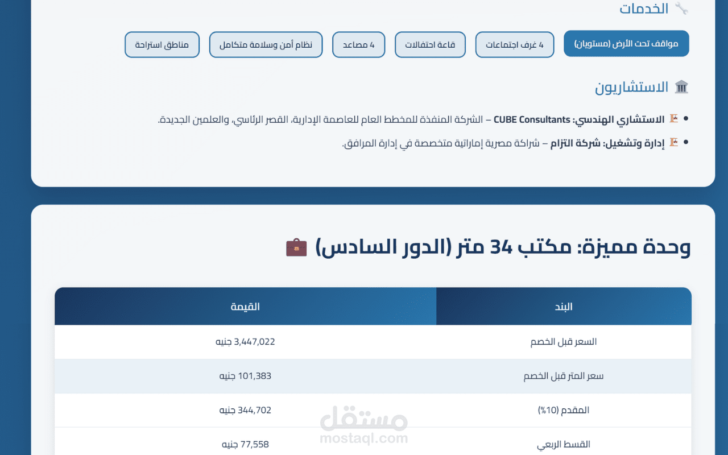The image size is (728, 455).
Task: Select the 4 مصاعد chip
Action: (358, 44)
